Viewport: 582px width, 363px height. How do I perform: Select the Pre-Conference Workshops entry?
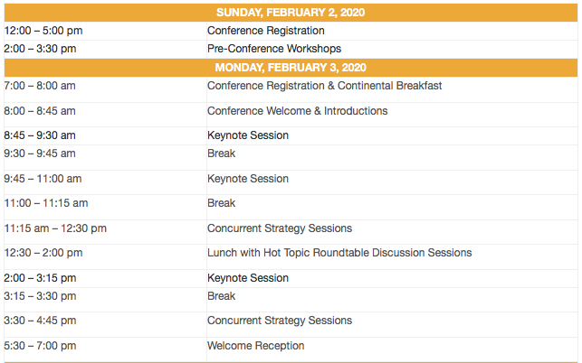pyautogui.click(x=273, y=49)
